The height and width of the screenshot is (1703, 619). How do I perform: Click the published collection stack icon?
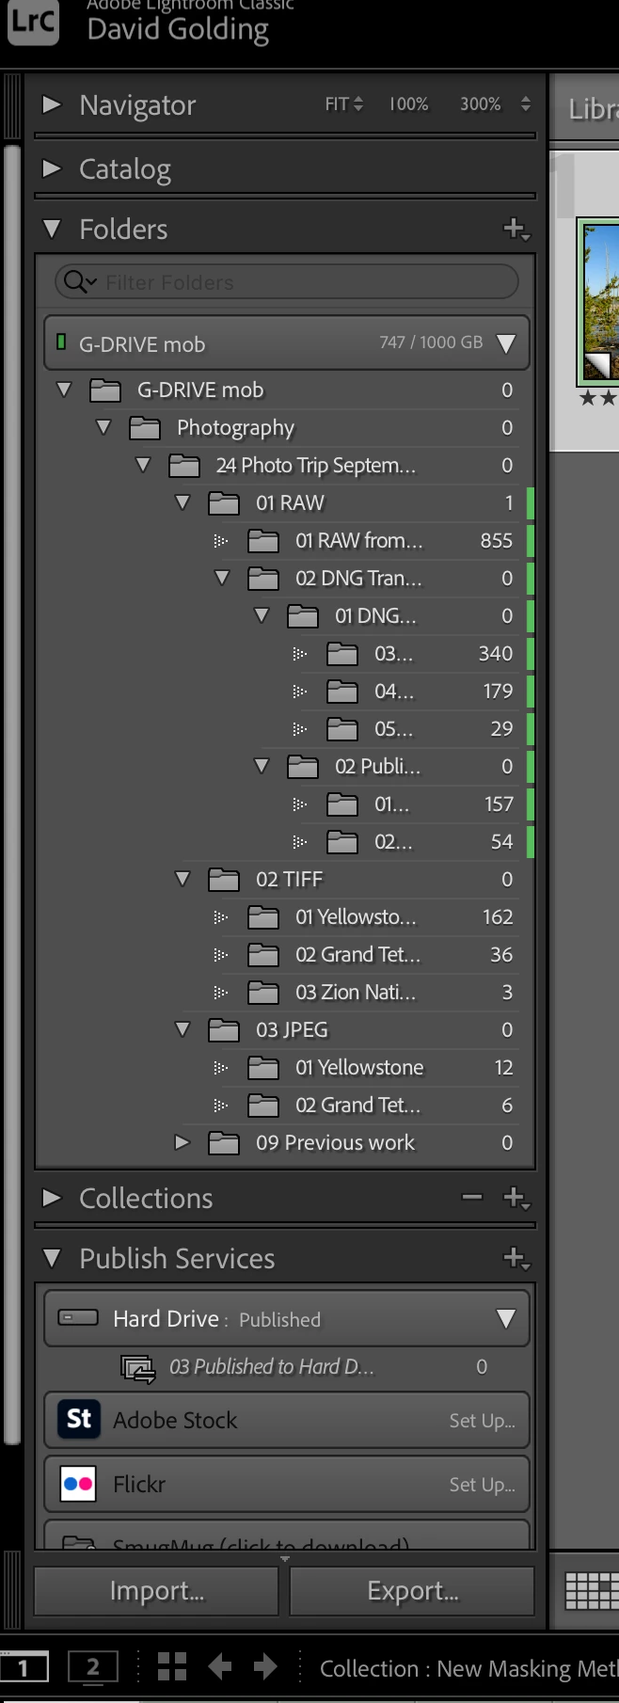[x=138, y=1368]
